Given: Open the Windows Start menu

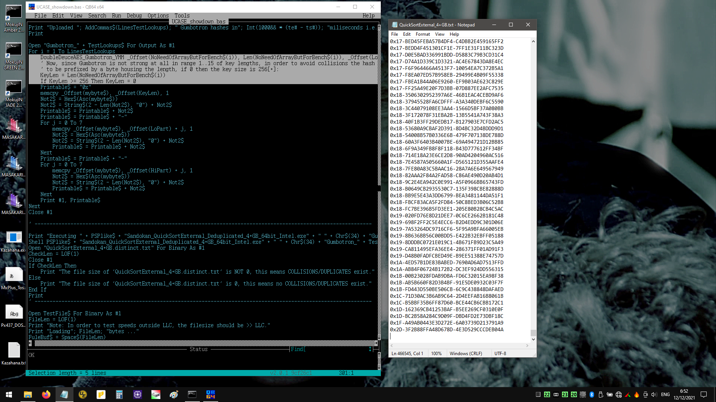Looking at the screenshot, I should point(9,395).
